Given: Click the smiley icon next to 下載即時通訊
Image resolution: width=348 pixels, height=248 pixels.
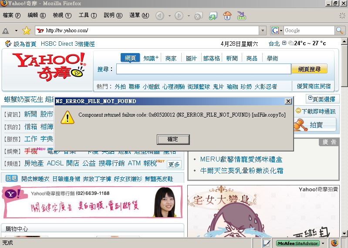Looking at the screenshot, I should [298, 111].
